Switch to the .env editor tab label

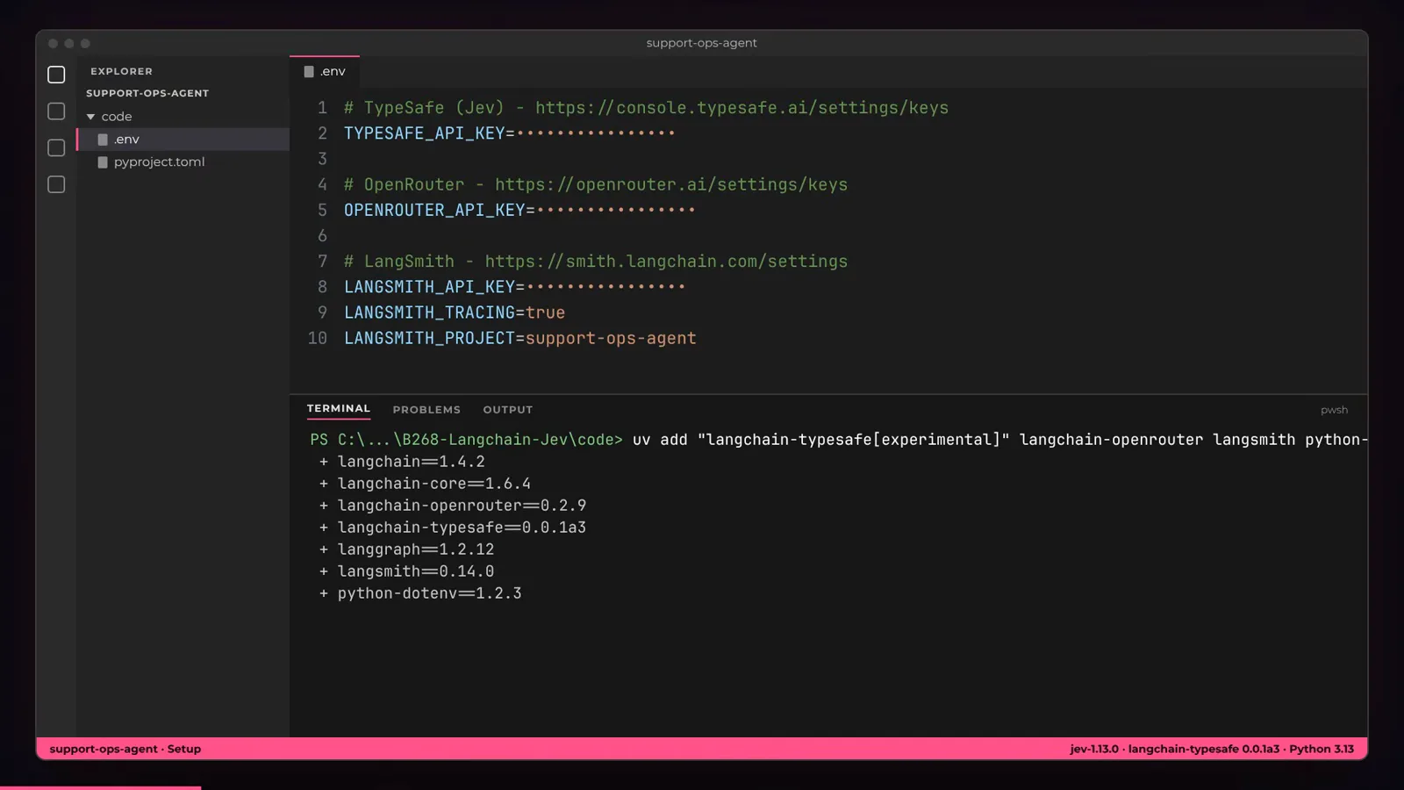(333, 72)
